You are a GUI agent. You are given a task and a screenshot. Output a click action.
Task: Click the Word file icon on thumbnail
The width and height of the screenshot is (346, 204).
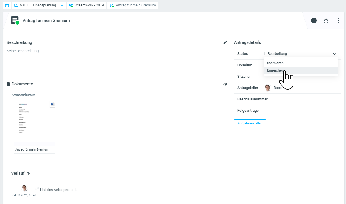(52, 104)
